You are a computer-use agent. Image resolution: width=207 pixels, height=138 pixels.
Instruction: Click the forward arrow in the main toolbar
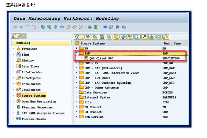pyautogui.click(x=21, y=27)
